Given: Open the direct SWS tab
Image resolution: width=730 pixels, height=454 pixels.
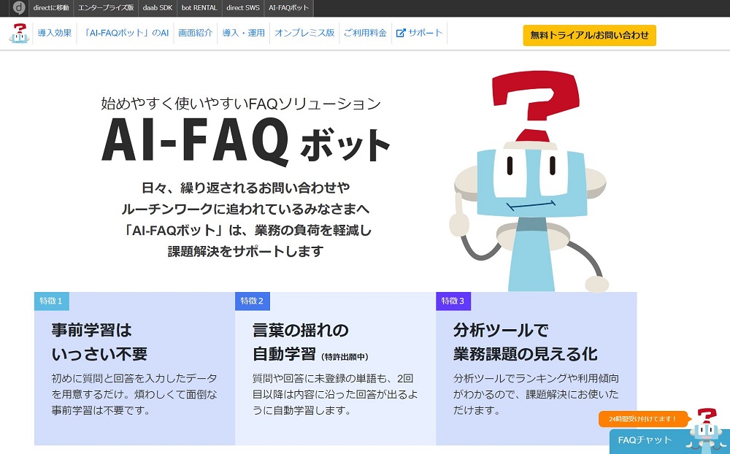Looking at the screenshot, I should 243,8.
